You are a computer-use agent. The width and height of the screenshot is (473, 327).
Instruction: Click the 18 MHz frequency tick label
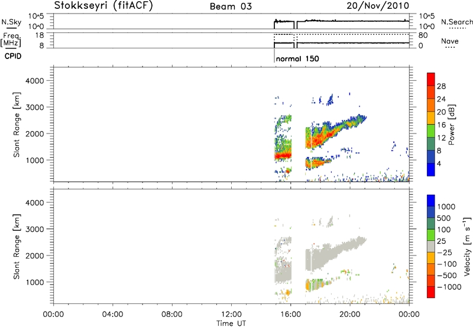pos(40,35)
